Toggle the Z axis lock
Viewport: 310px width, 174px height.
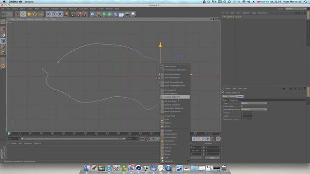coord(60,14)
